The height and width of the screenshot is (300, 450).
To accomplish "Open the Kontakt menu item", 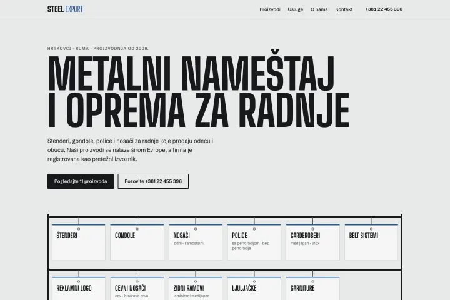I will (x=344, y=9).
